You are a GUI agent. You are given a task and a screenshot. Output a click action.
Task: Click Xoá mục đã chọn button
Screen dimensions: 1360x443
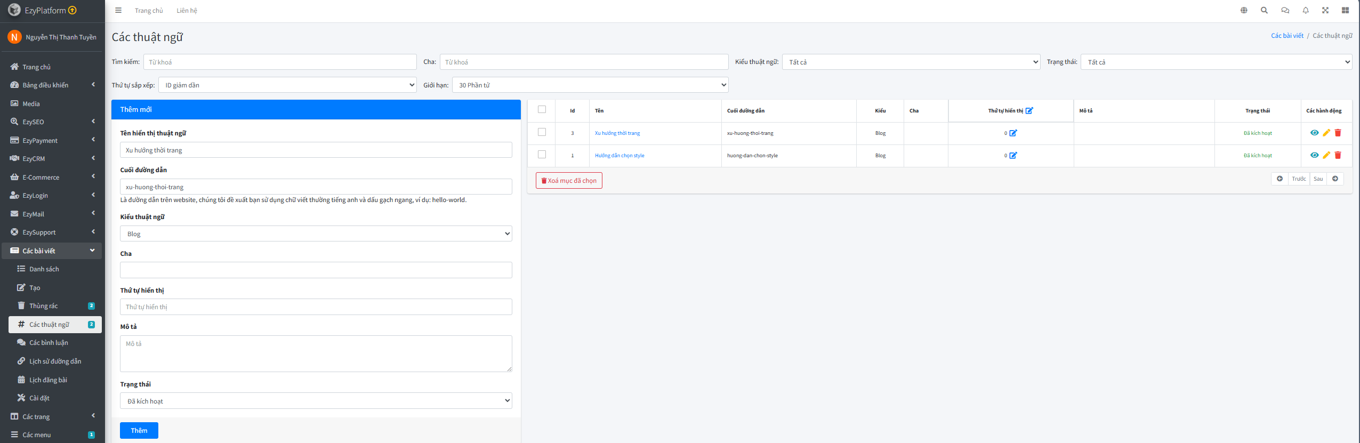tap(569, 181)
